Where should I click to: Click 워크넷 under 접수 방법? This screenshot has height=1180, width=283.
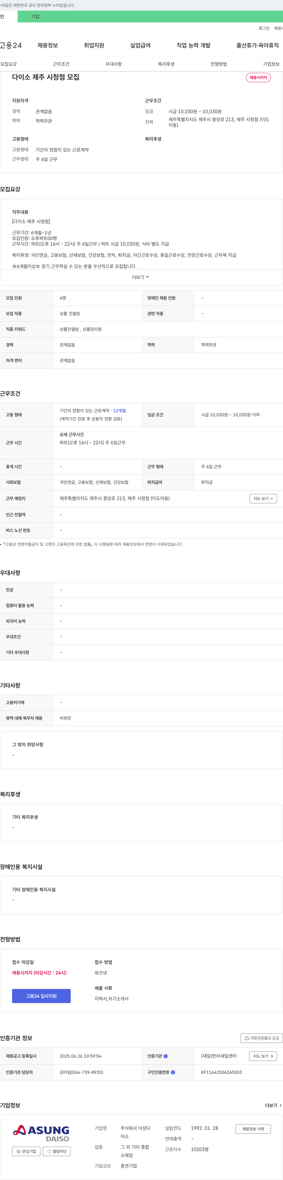[x=101, y=972]
